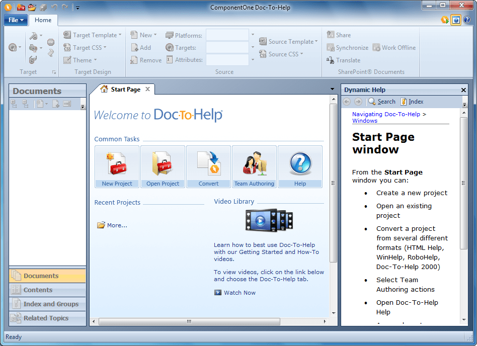Click the Translate button
Viewport: 477px width, 346px height.
344,60
